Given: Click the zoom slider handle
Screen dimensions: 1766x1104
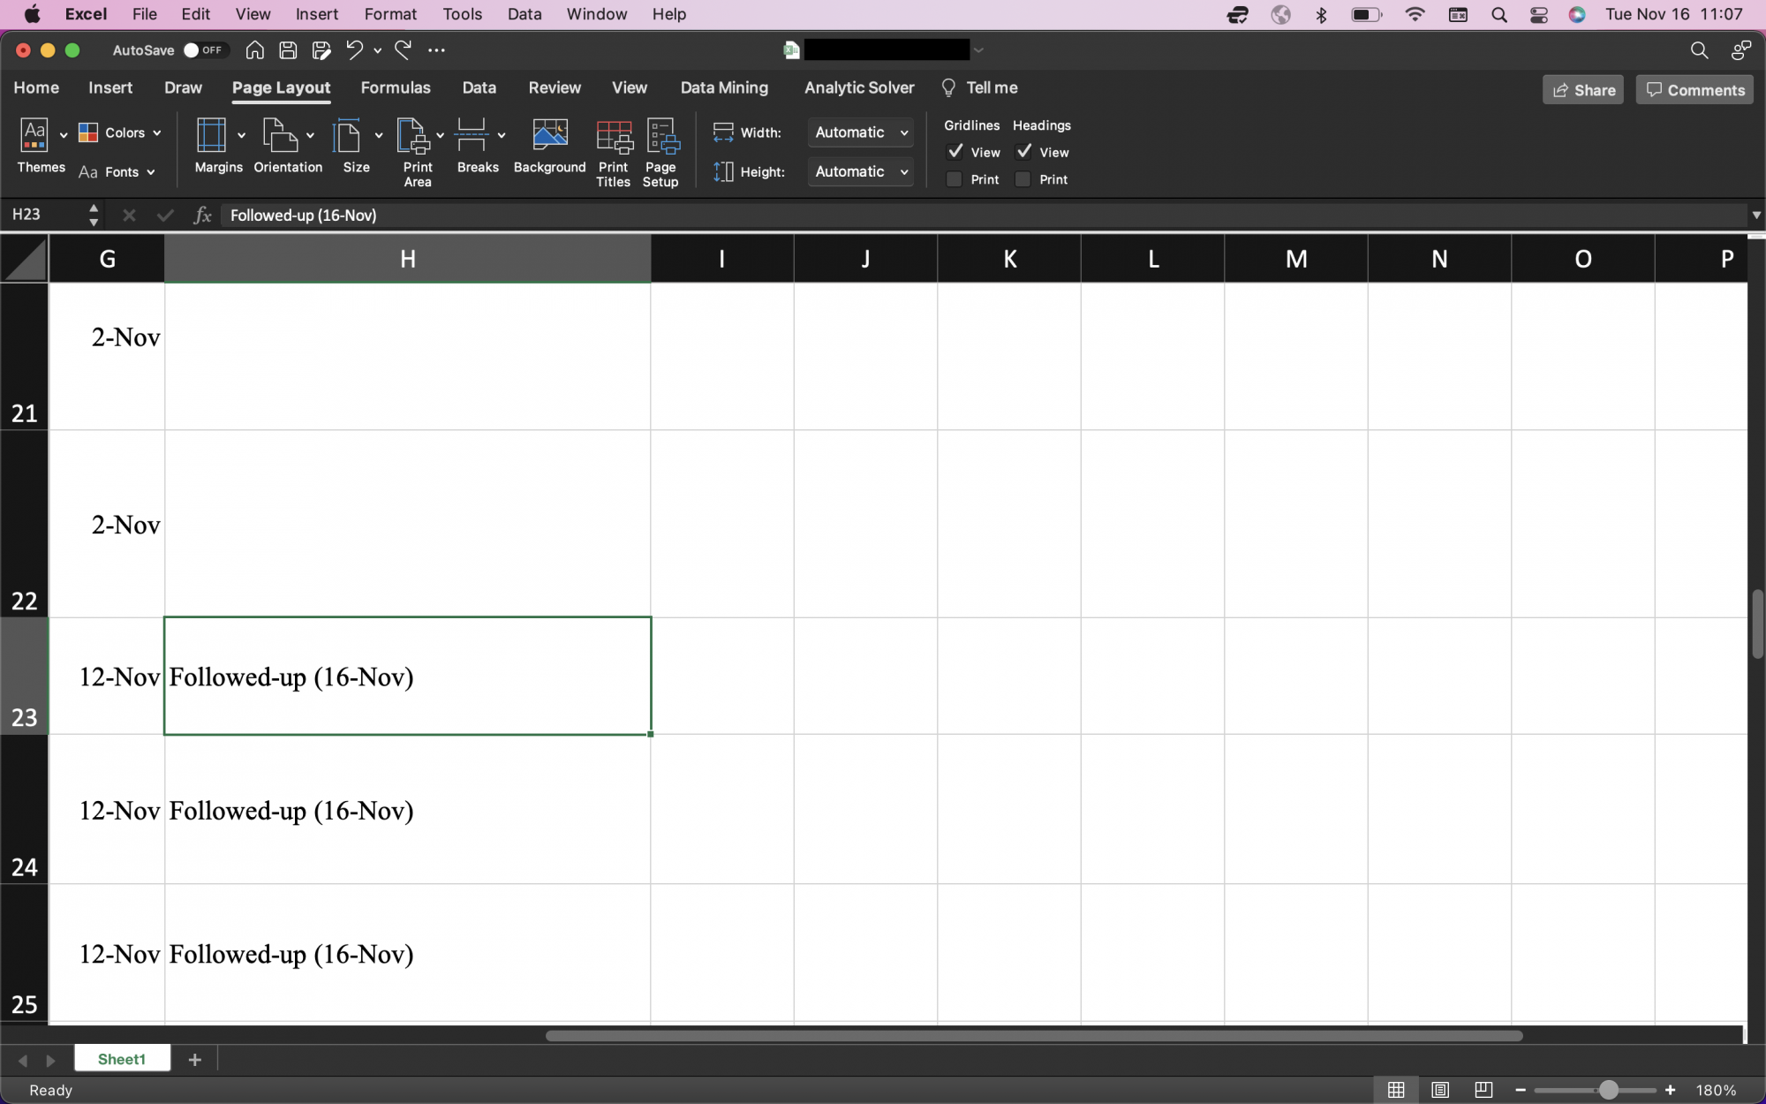Looking at the screenshot, I should [x=1608, y=1090].
